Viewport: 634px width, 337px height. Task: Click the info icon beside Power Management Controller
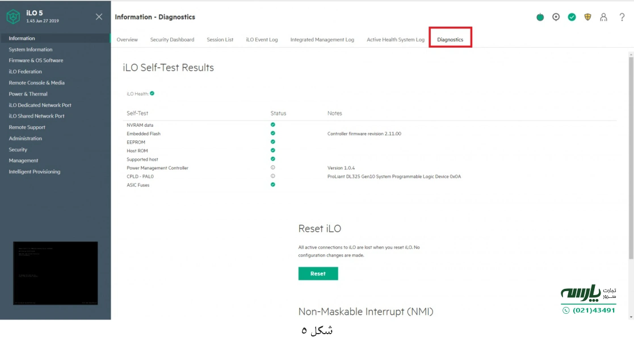click(272, 168)
